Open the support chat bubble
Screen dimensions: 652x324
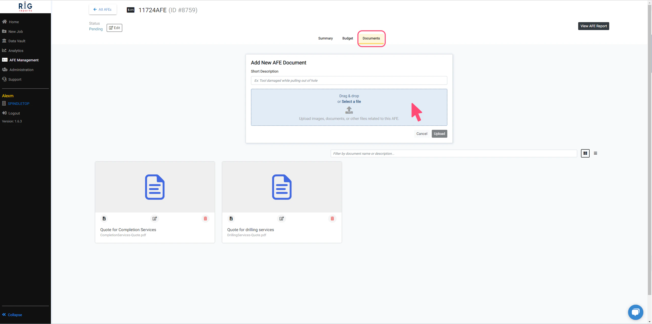click(x=635, y=312)
